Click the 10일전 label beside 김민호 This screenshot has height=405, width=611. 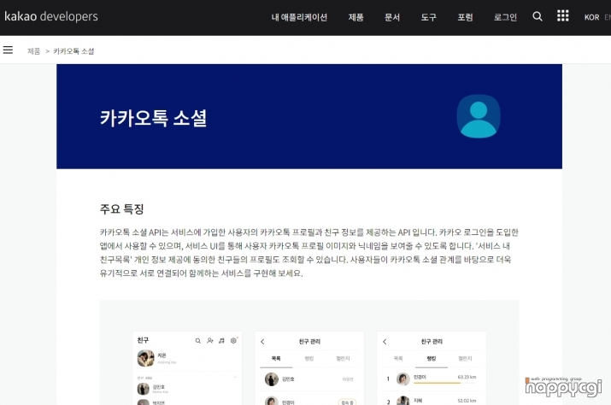point(348,379)
